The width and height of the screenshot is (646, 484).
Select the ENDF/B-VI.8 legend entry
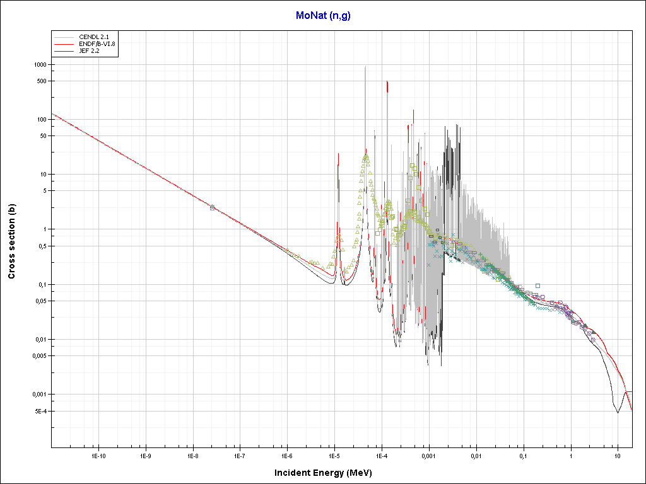[x=96, y=43]
